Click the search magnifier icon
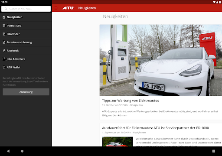Screen dimensions: 222x156 click(x=6, y=9)
